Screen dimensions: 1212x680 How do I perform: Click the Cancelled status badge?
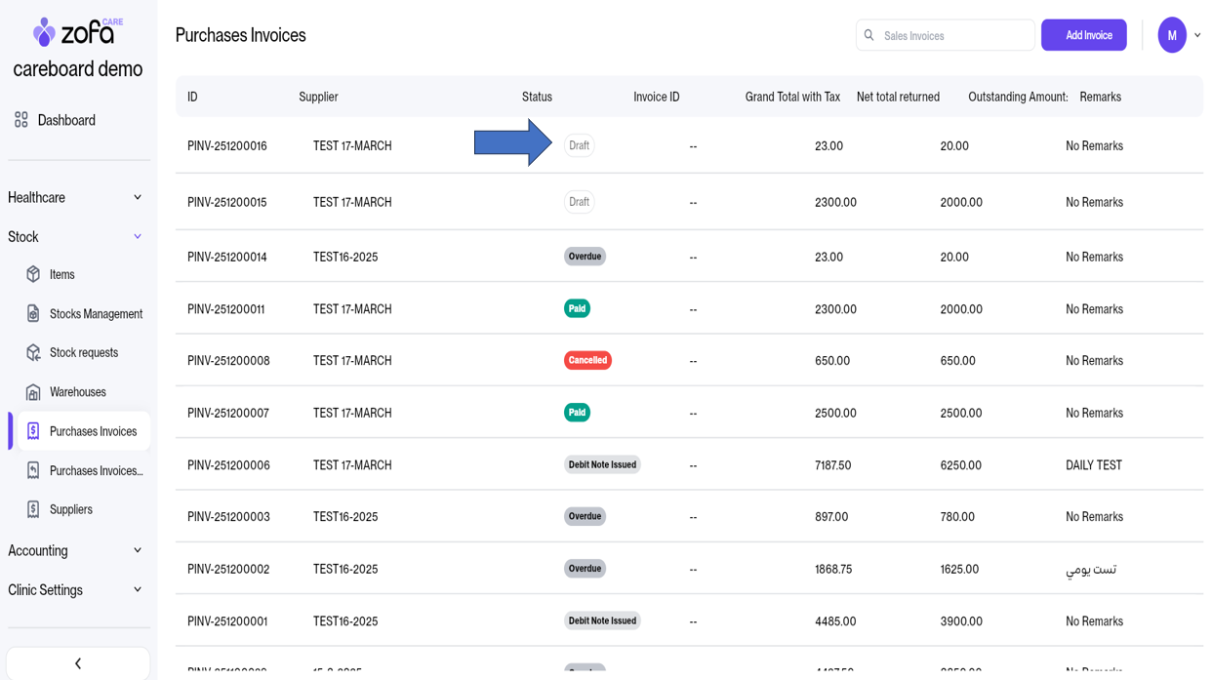click(587, 360)
